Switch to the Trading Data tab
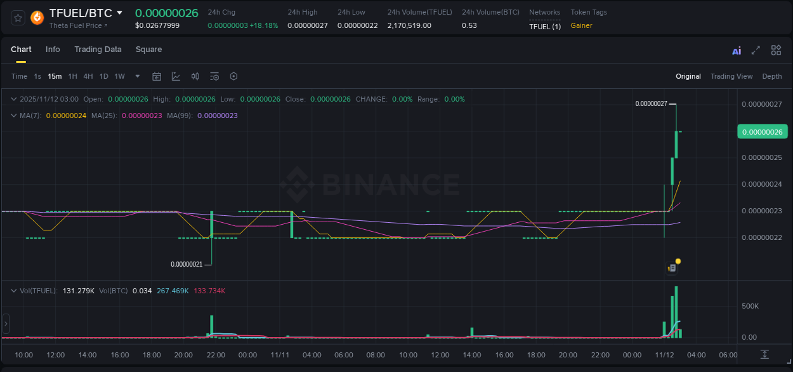The height and width of the screenshot is (372, 793). tap(98, 50)
